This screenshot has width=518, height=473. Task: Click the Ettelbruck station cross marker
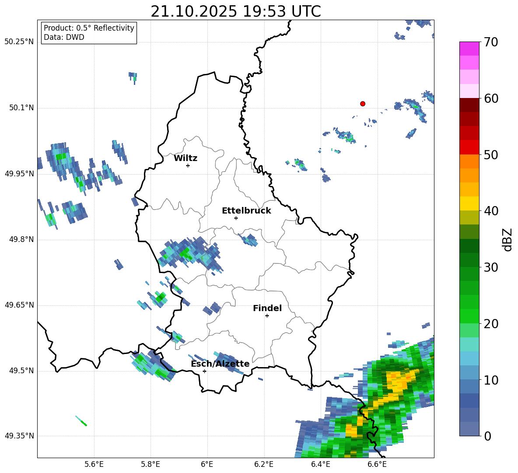[x=236, y=218]
